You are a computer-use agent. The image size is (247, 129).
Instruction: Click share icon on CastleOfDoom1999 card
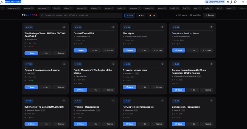tap(113, 27)
